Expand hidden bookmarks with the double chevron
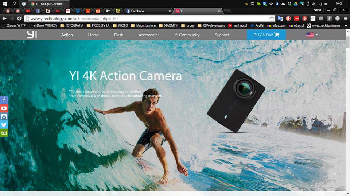The height and width of the screenshot is (196, 350). [x=346, y=25]
